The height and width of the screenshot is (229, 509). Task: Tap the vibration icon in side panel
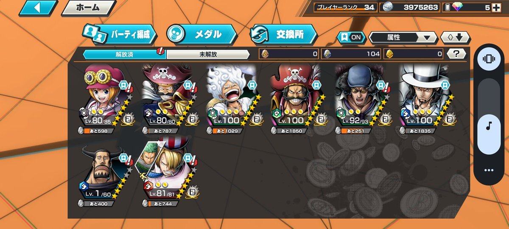click(489, 60)
